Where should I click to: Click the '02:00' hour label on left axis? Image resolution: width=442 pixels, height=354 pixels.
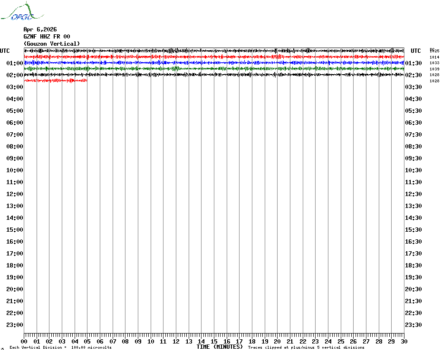[15, 75]
